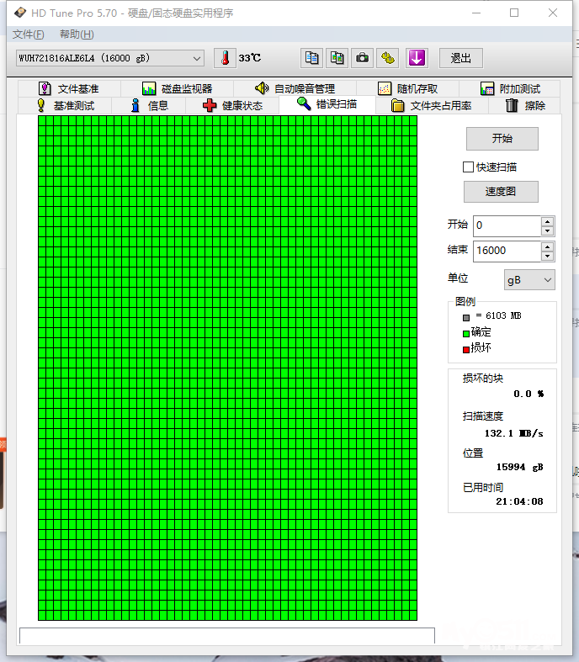This screenshot has width=579, height=662.
Task: Click the purple download arrow icon
Action: (417, 58)
